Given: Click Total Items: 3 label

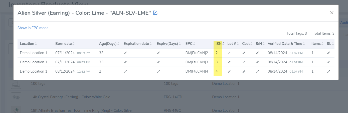Looking at the screenshot, I should point(324,33).
